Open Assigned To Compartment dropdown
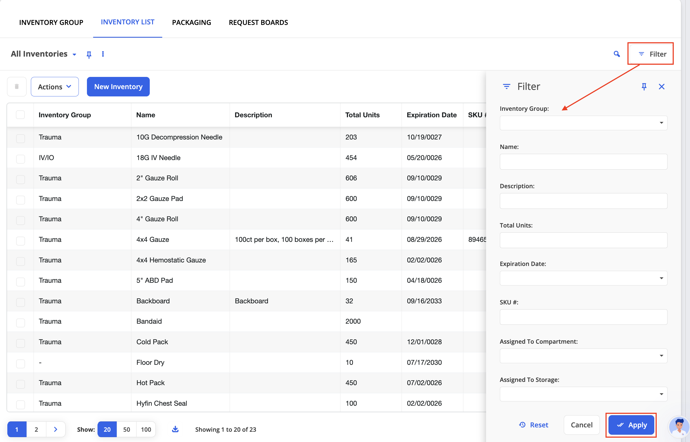The width and height of the screenshot is (690, 442). [583, 356]
